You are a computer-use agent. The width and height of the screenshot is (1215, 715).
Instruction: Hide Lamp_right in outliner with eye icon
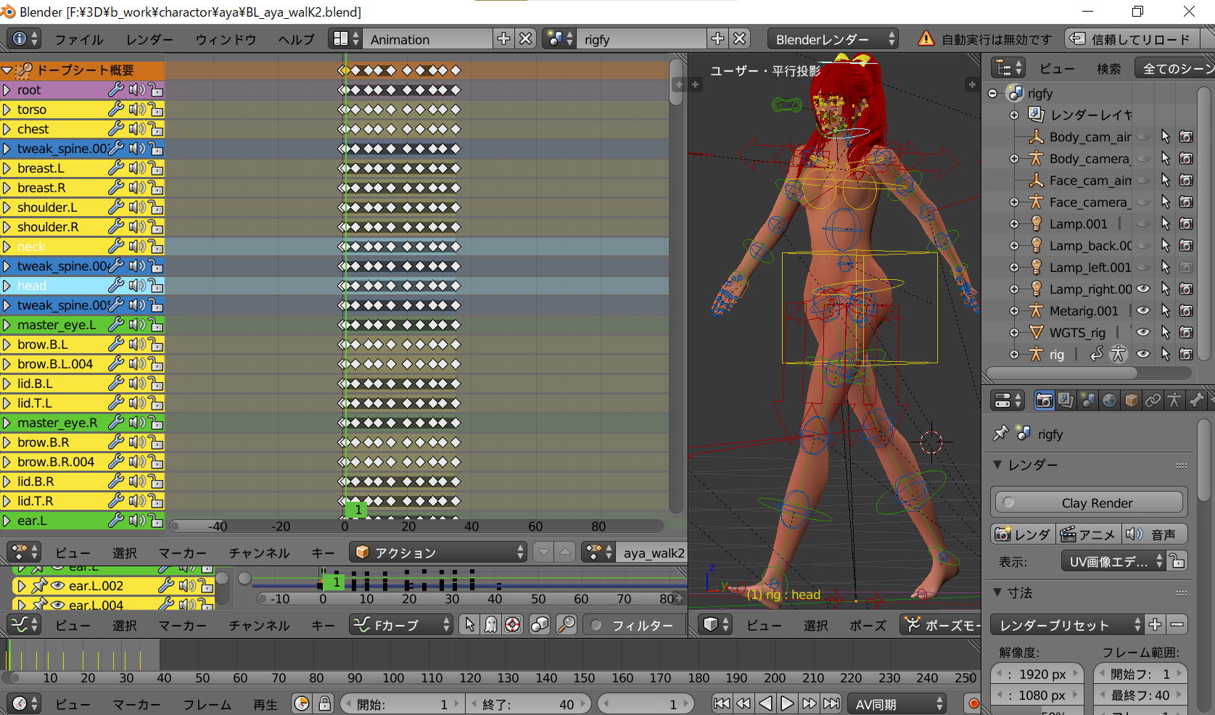(1143, 289)
